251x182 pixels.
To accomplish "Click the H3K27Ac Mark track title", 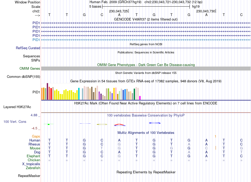I will [x=146, y=103].
